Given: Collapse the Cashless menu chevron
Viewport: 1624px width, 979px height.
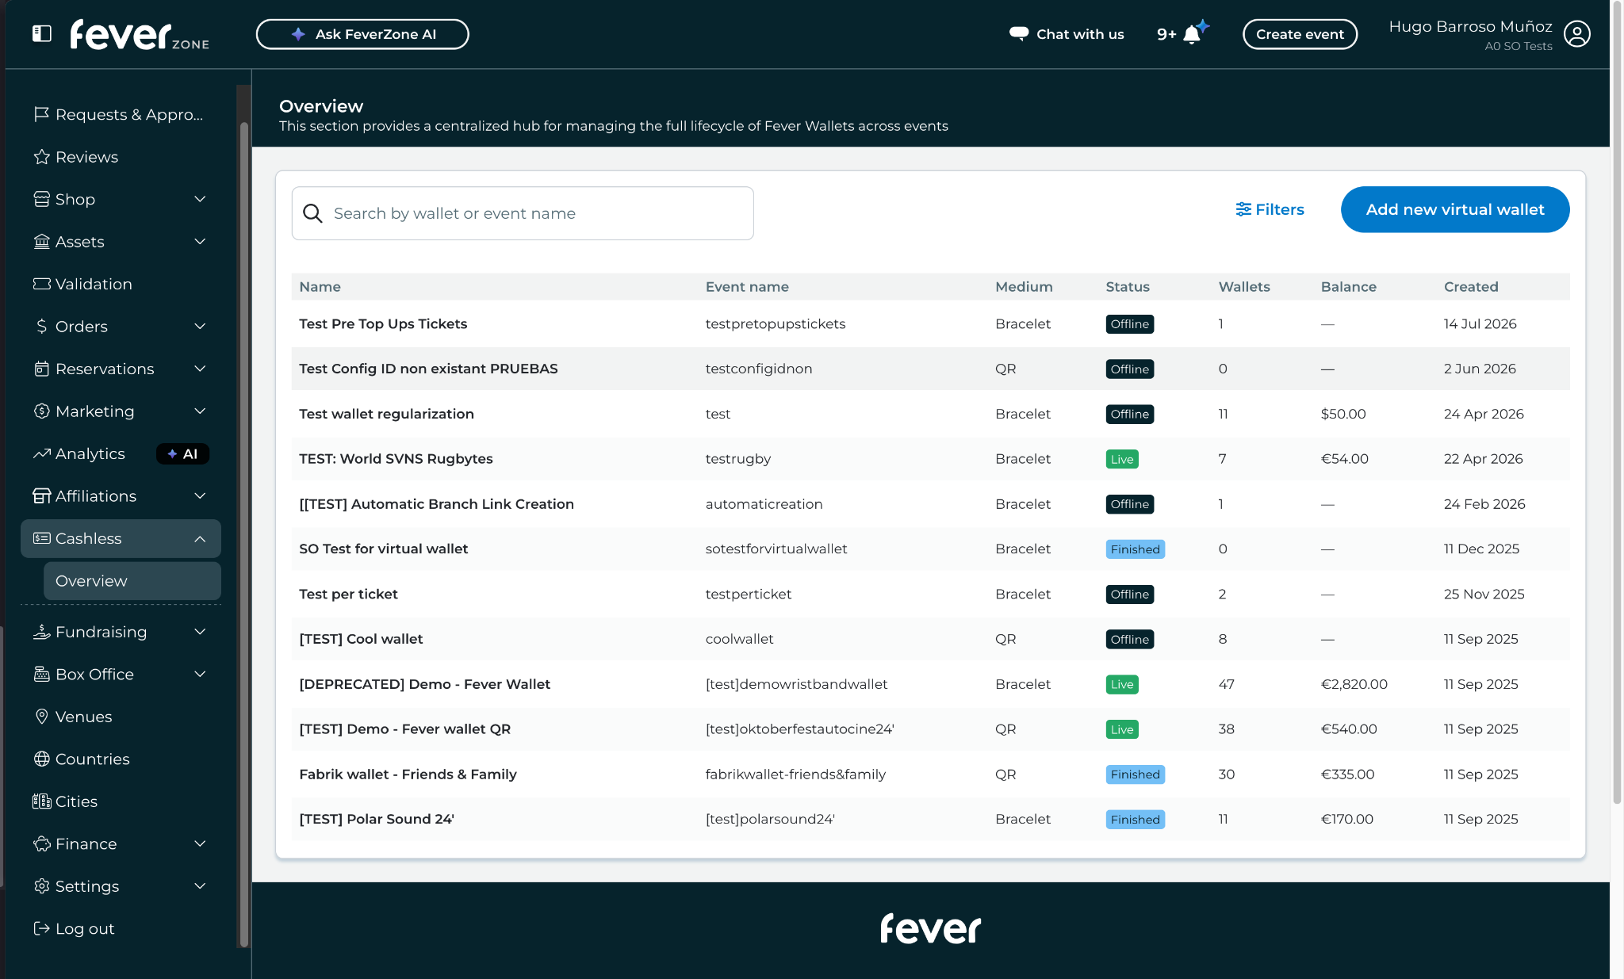Looking at the screenshot, I should pos(200,539).
